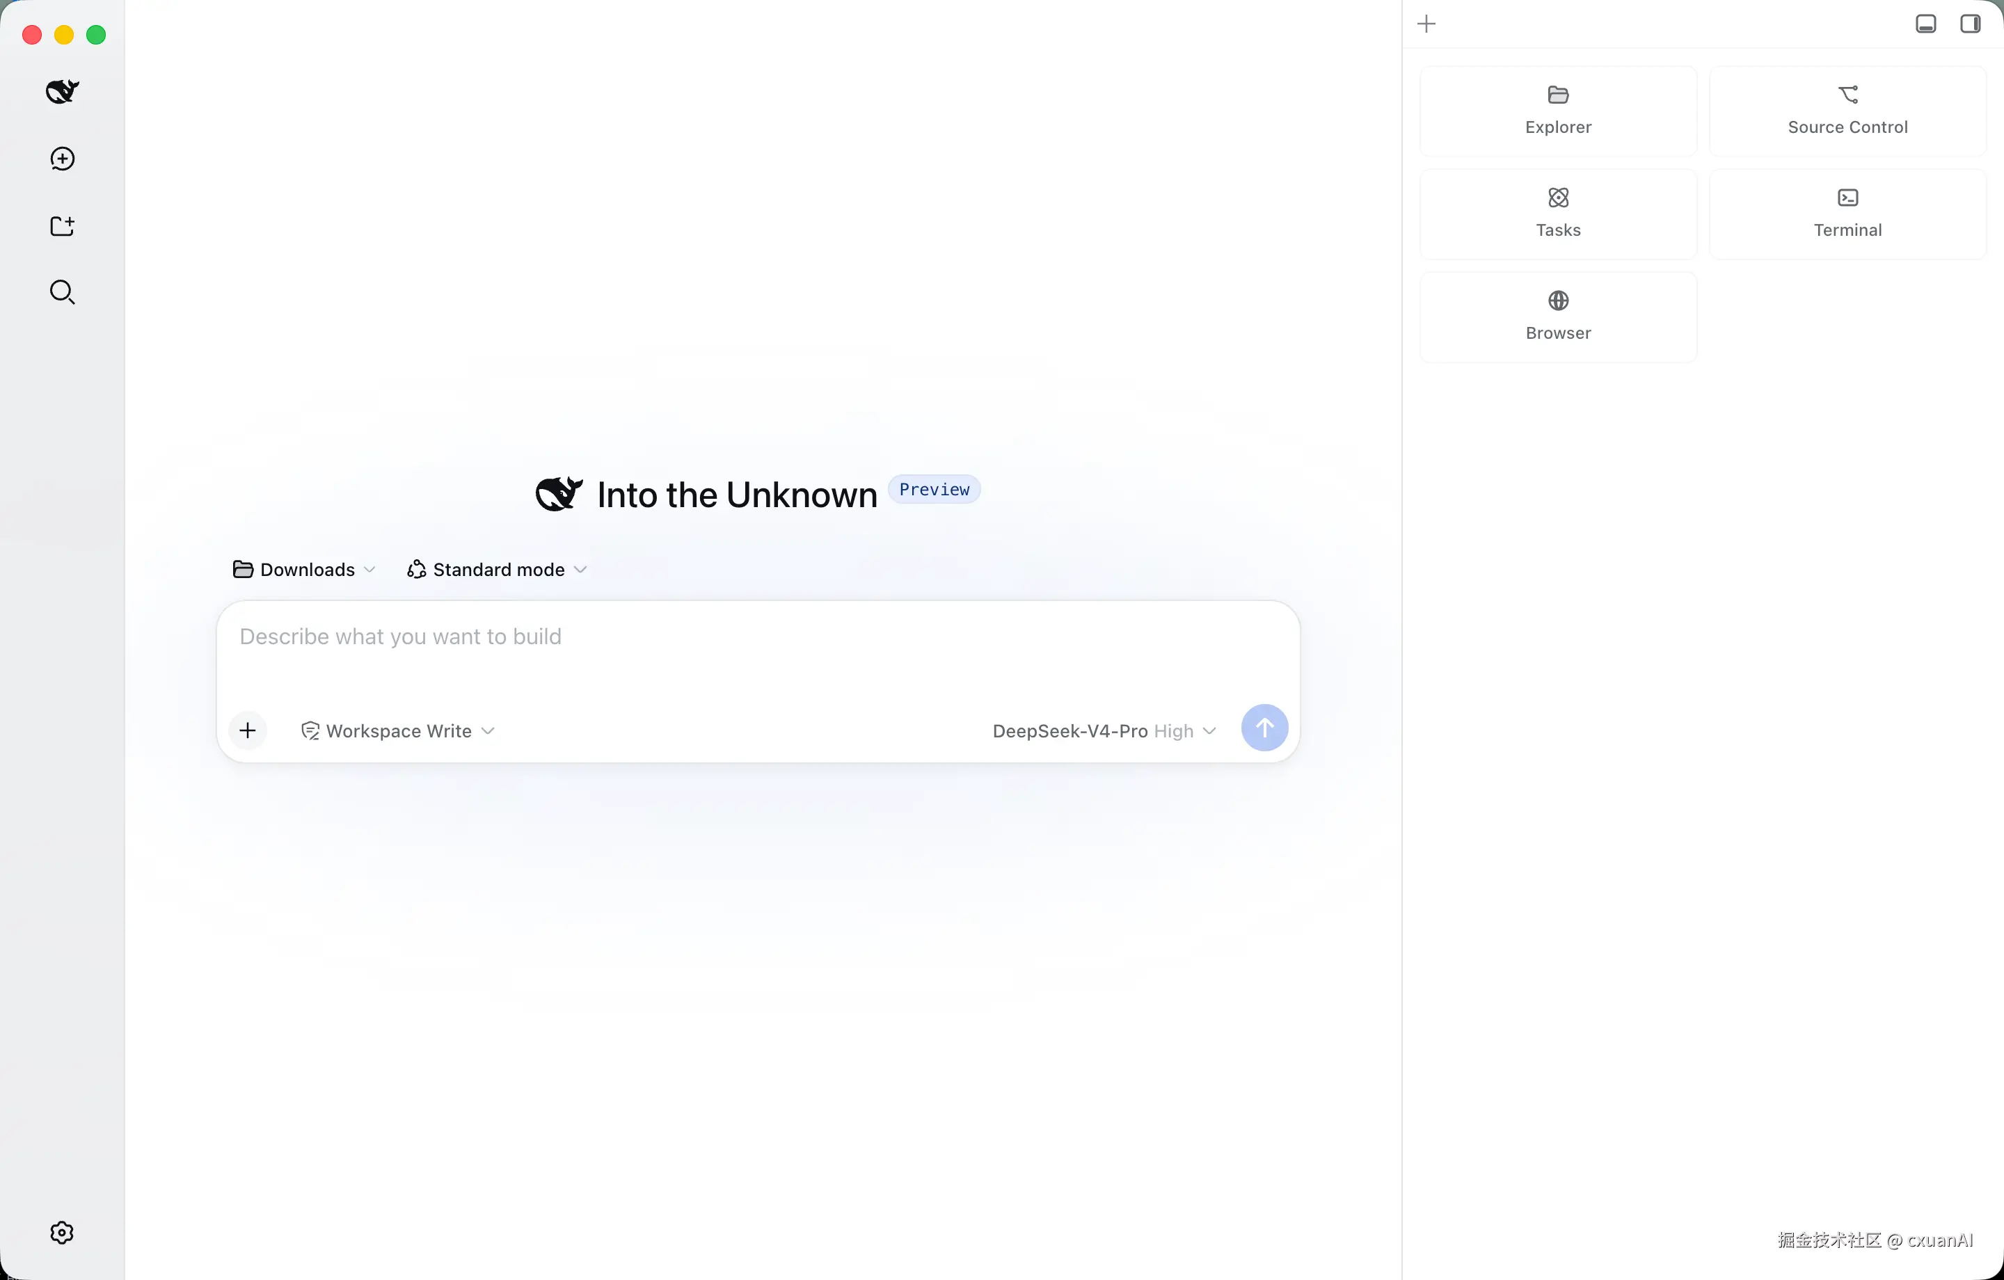Viewport: 2004px width, 1280px height.
Task: Click the red window close button
Action: click(33, 35)
